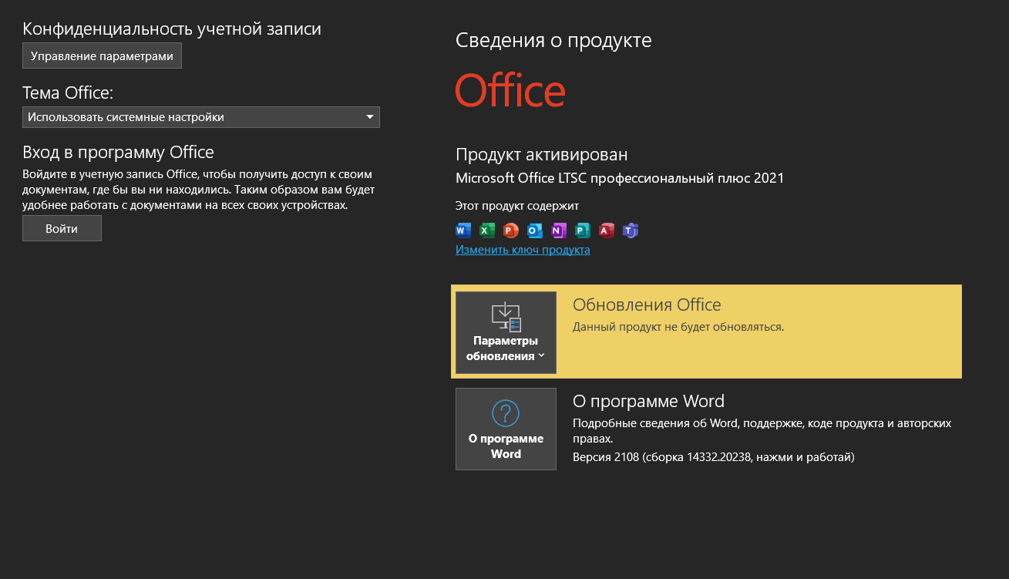The height and width of the screenshot is (579, 1009).
Task: Click the Этот продукт содержит label
Action: (517, 206)
